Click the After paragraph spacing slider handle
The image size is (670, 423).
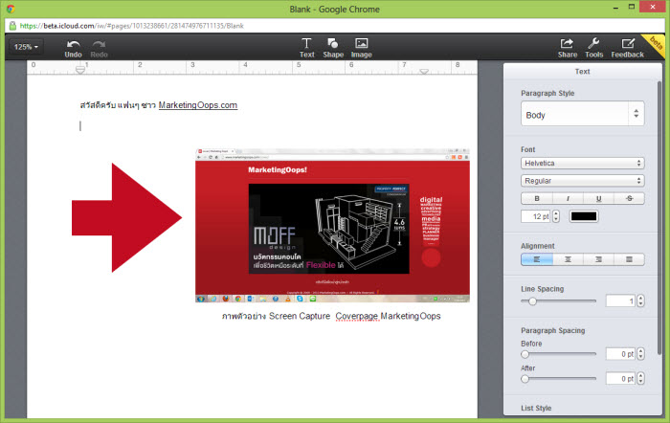point(525,379)
